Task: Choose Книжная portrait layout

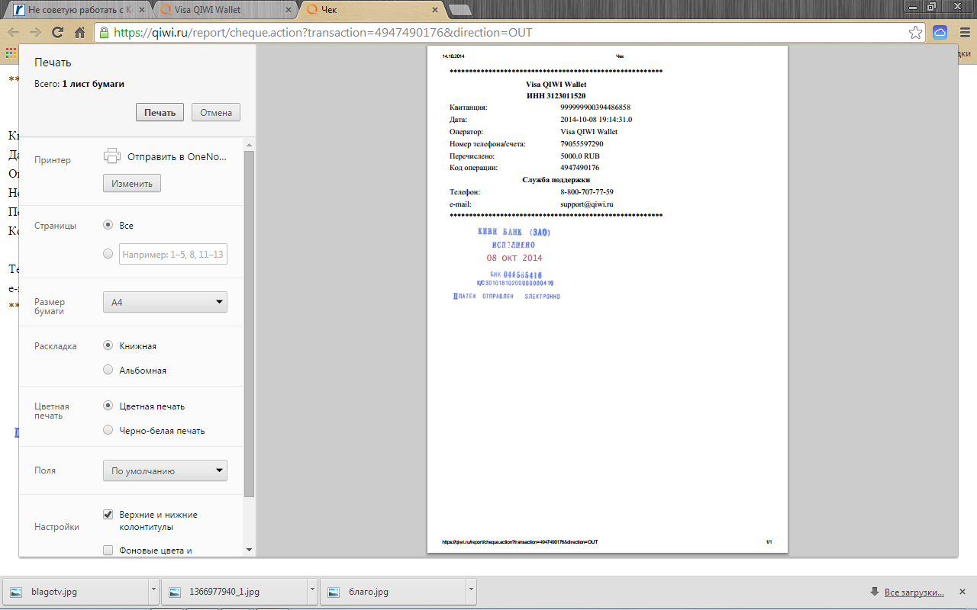Action: pyautogui.click(x=108, y=345)
